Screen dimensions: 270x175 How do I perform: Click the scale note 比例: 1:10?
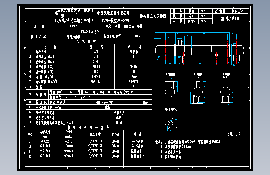[x=233, y=134]
